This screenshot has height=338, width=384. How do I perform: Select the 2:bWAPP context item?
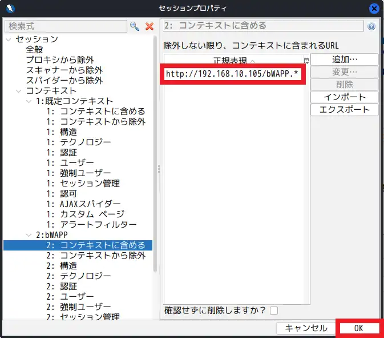52,235
